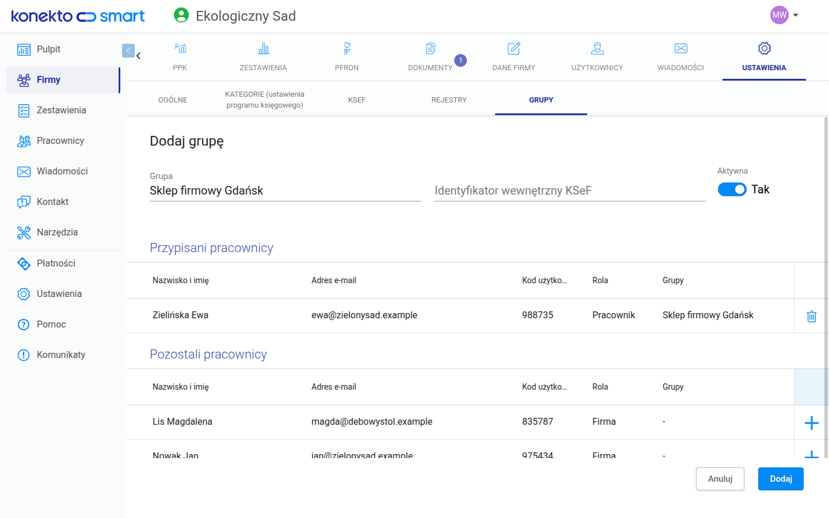Open Wiadomości in the sidebar
Viewport: 829px width, 518px height.
63,172
